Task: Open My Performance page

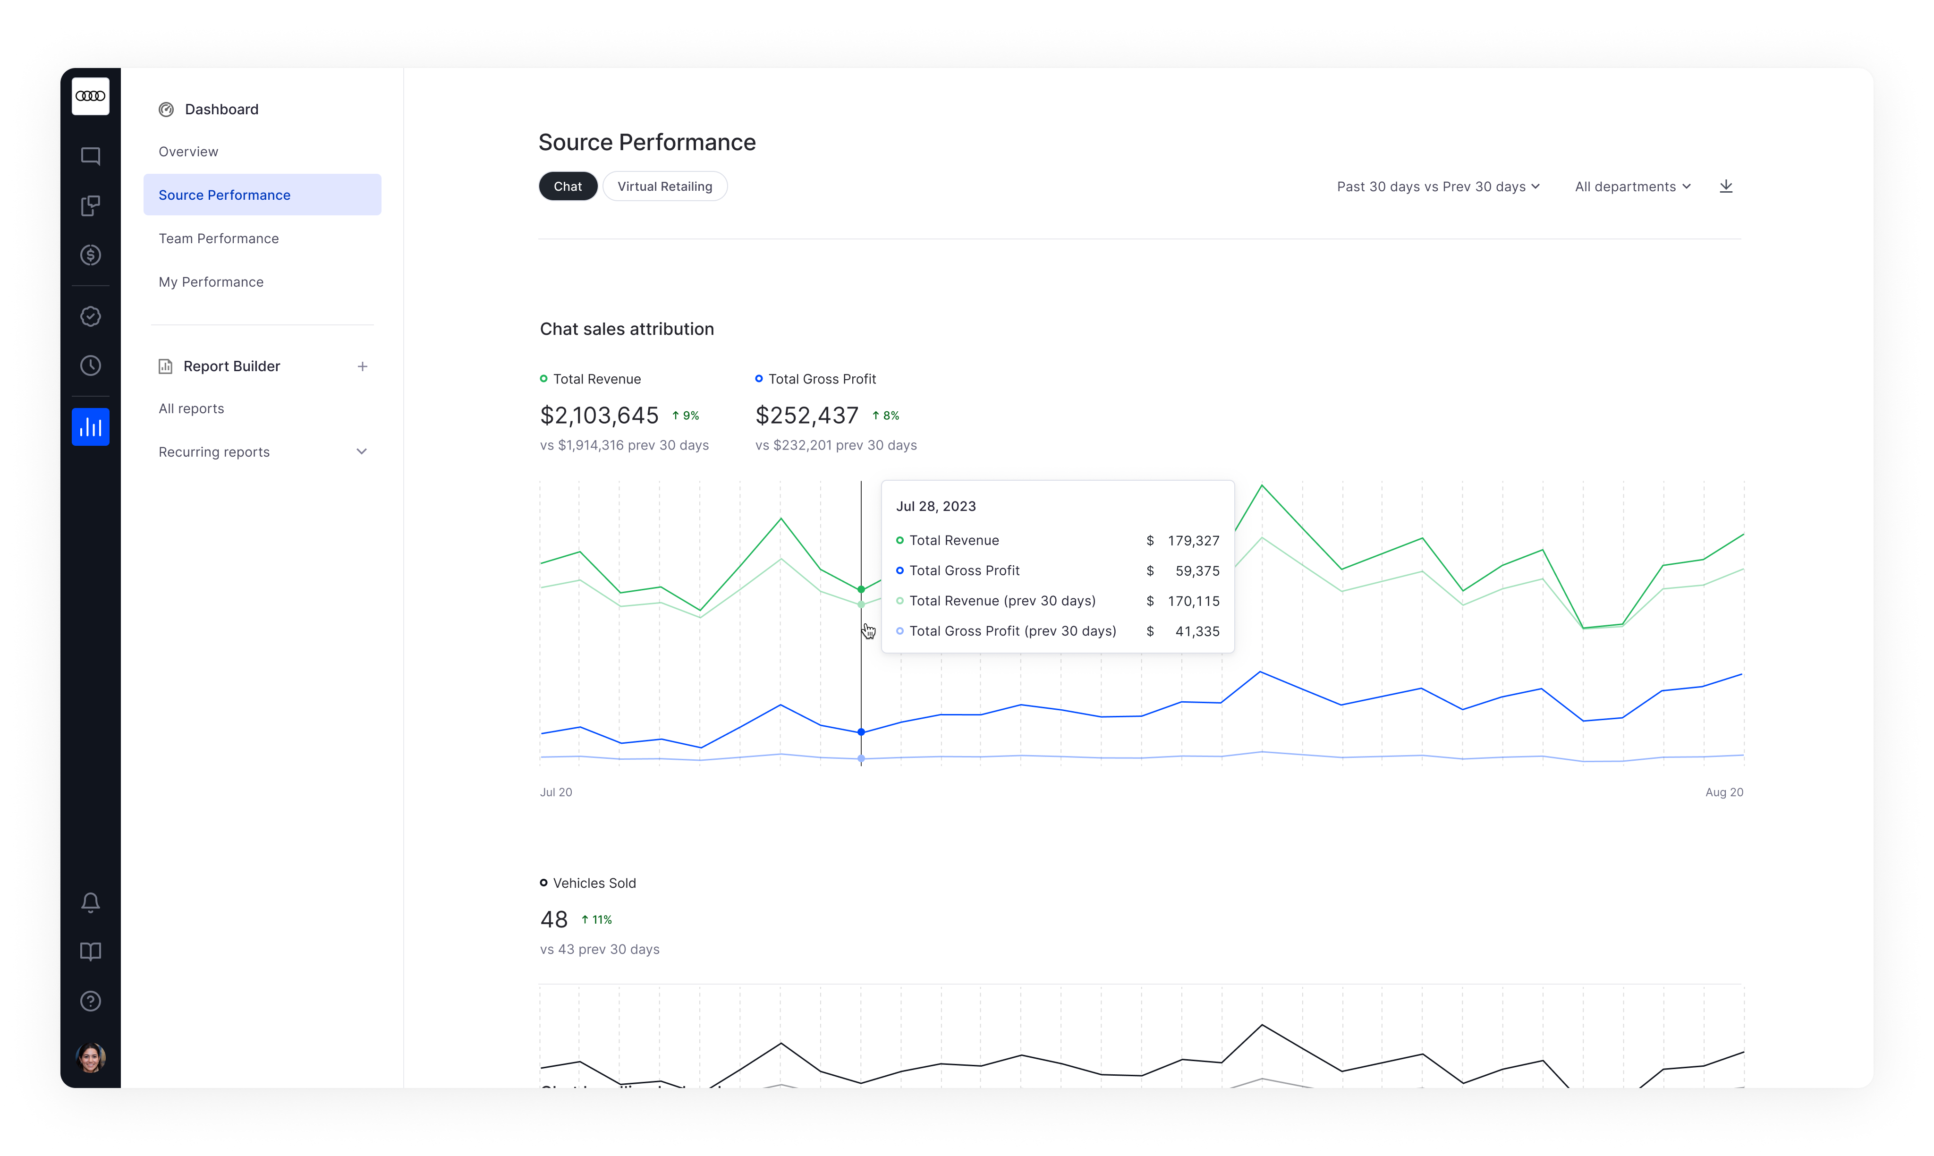Action: click(x=210, y=282)
